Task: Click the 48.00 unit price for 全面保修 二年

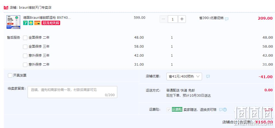Action: 139,38
